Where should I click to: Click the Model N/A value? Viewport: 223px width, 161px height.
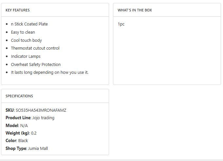(24, 125)
